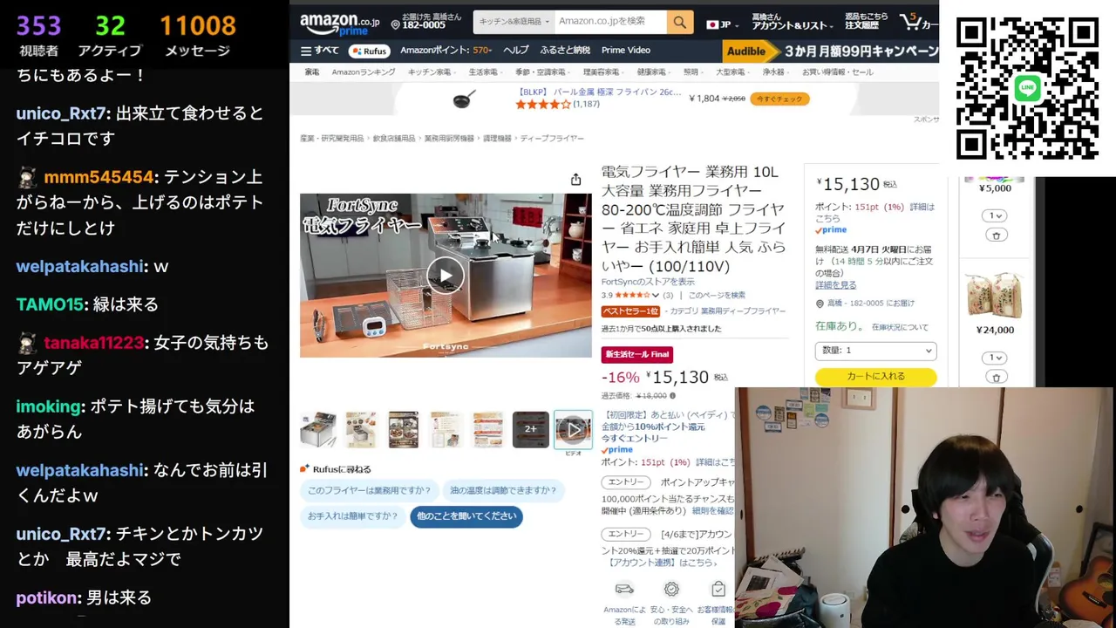This screenshot has height=628, width=1116.
Task: Go to Prime Video from the nav bar
Action: pos(626,51)
